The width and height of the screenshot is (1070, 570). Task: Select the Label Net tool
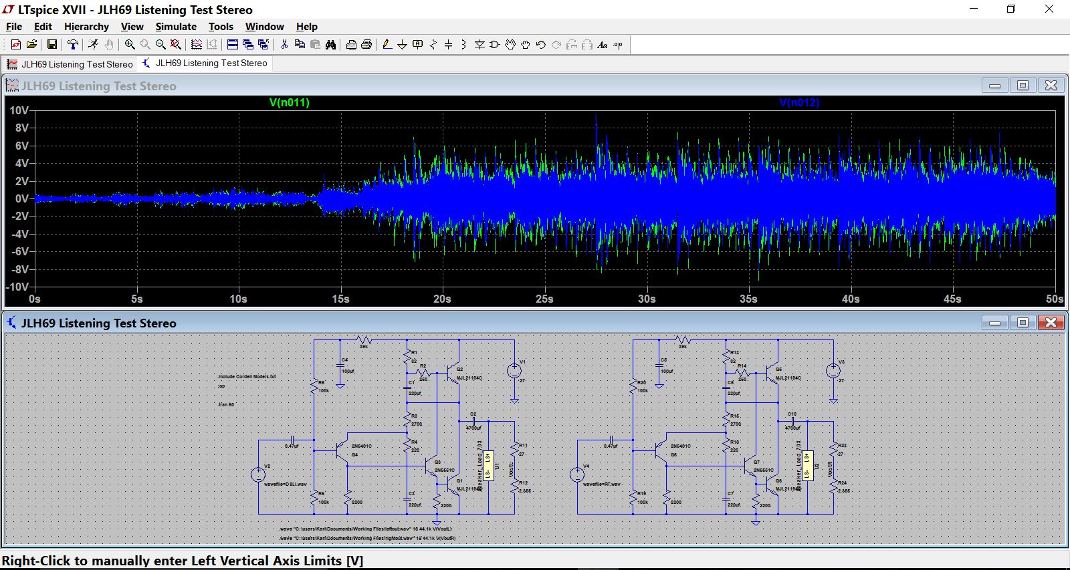[x=418, y=45]
